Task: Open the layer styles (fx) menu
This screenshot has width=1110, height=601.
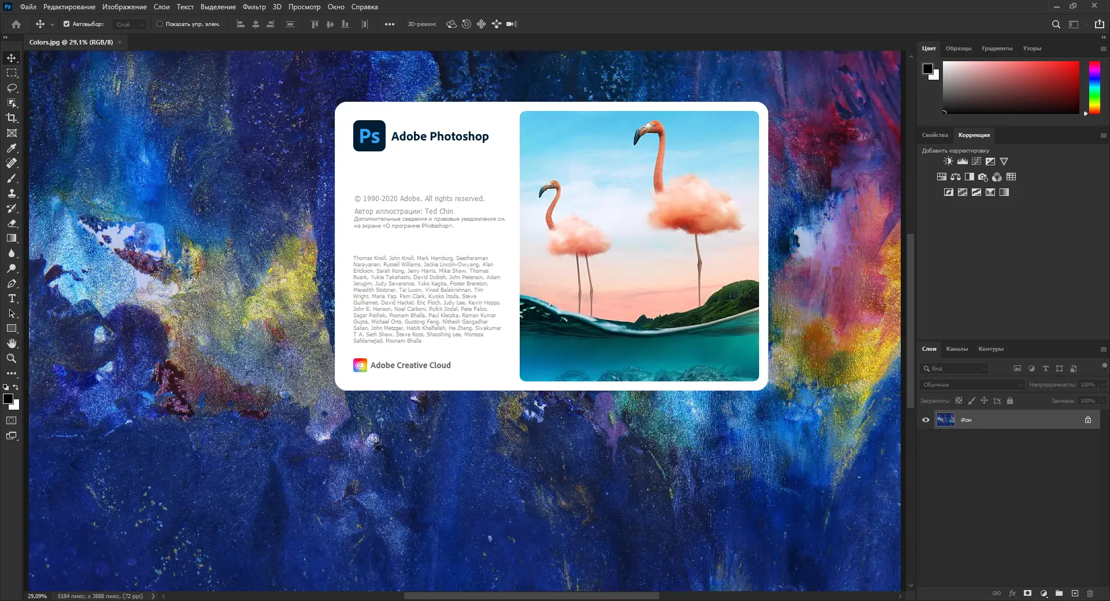Action: (1012, 593)
